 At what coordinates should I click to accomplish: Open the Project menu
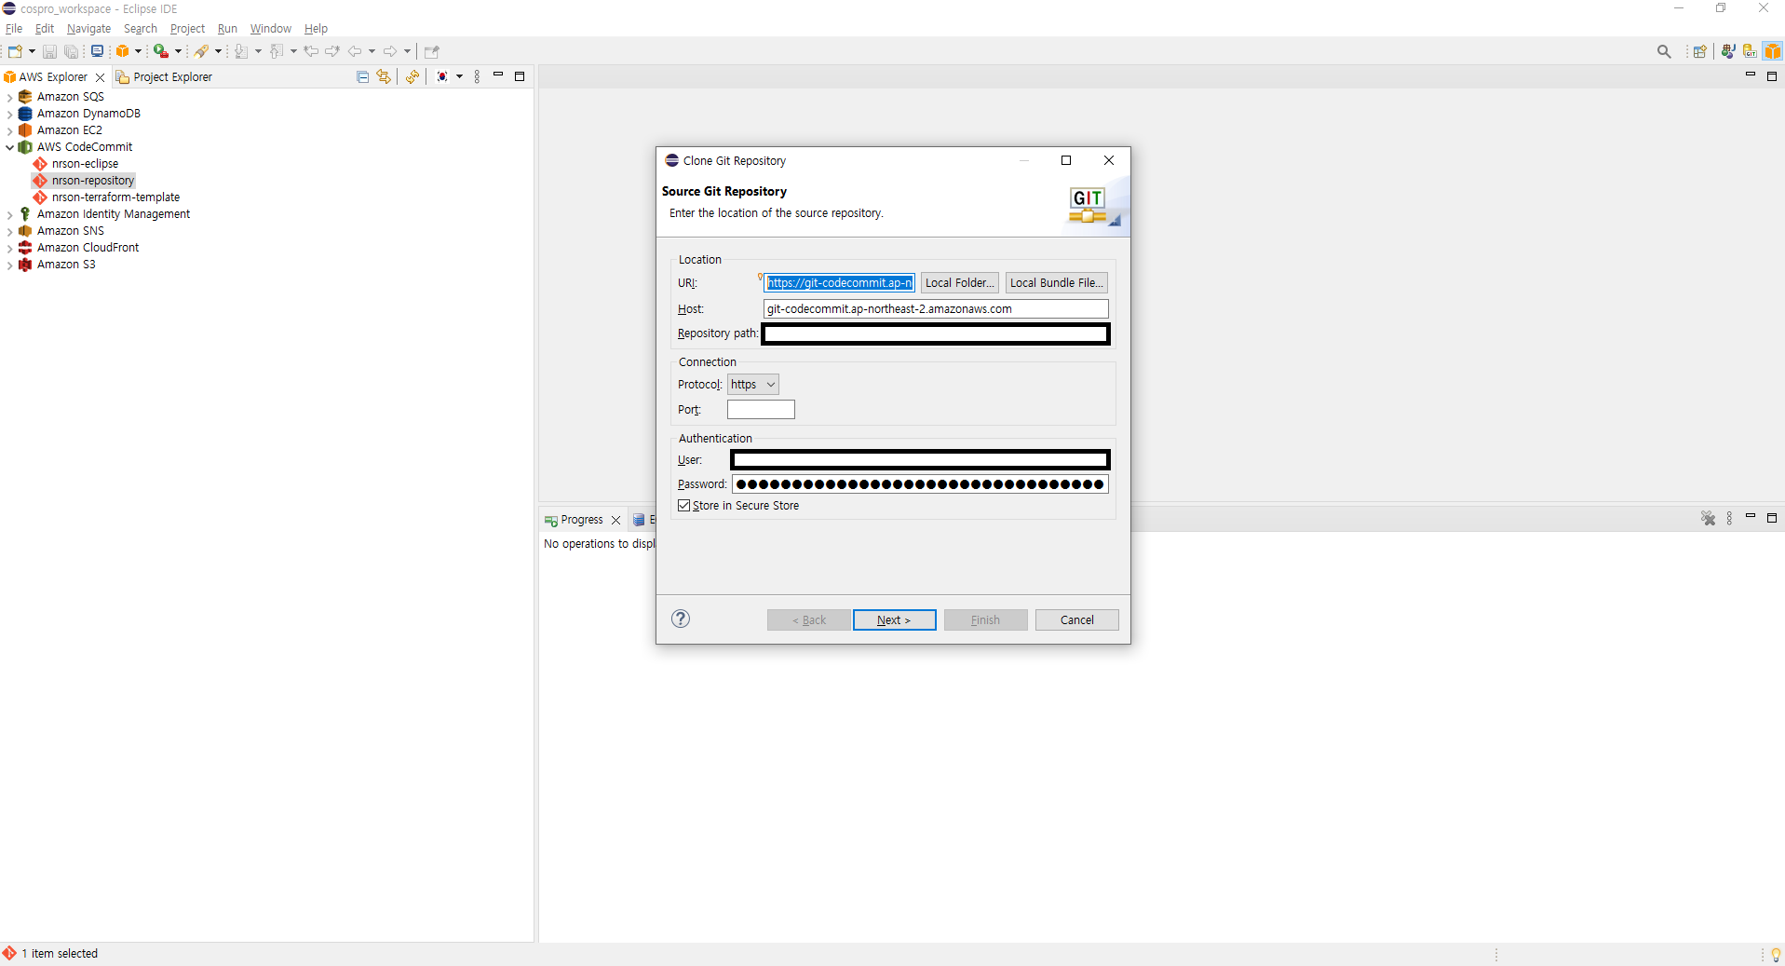(187, 29)
